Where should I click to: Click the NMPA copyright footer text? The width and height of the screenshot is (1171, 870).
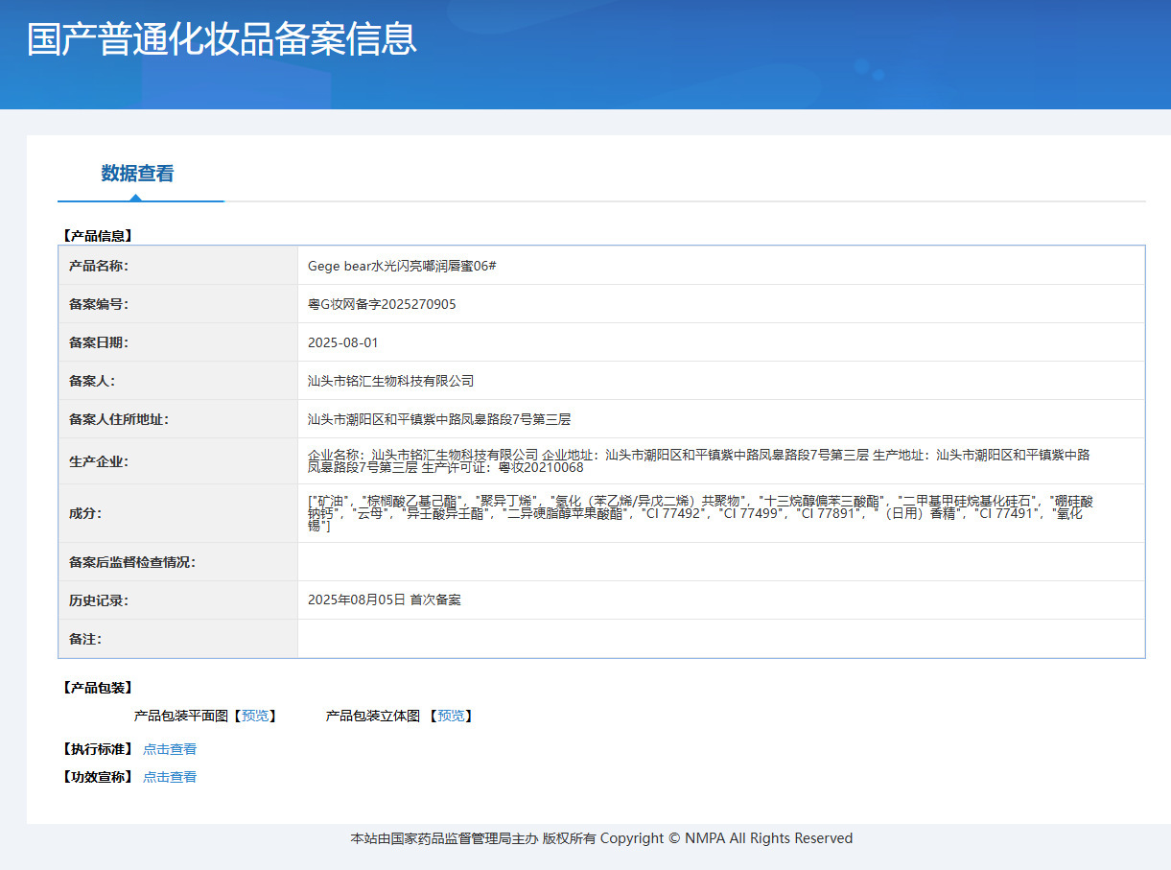pos(601,838)
